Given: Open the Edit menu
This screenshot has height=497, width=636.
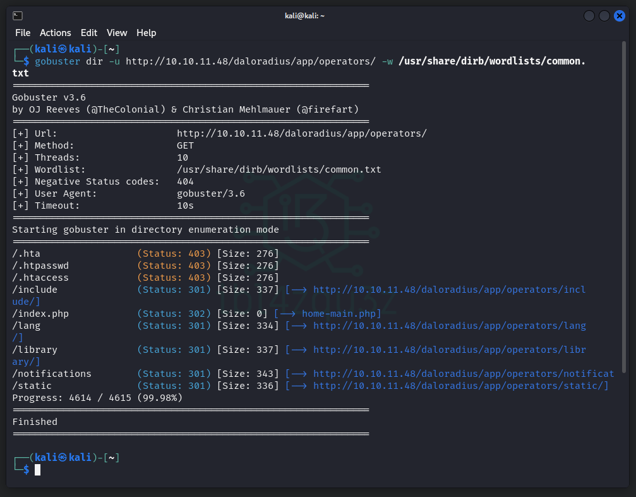Looking at the screenshot, I should pyautogui.click(x=89, y=33).
